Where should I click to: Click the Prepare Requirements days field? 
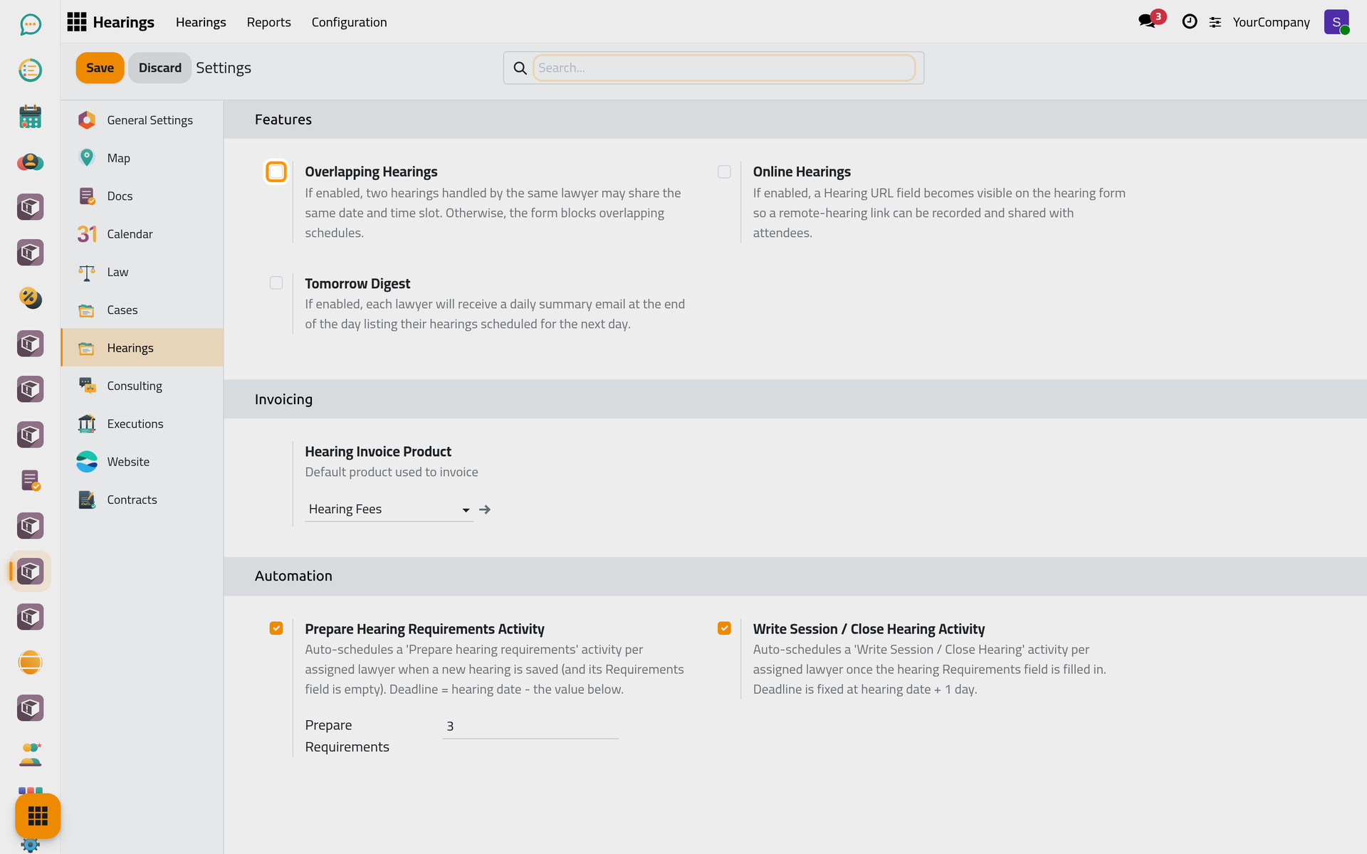click(530, 726)
